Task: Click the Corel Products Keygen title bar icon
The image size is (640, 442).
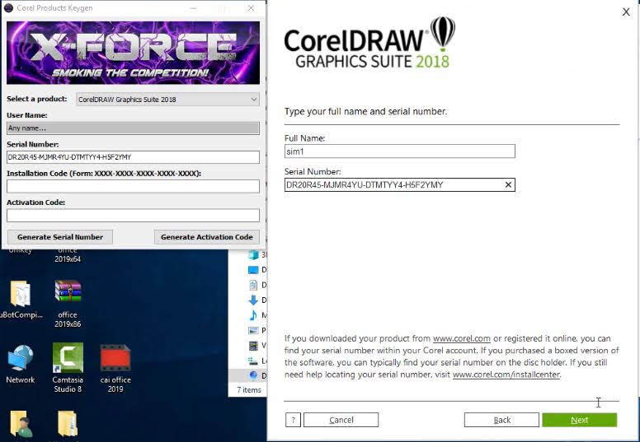Action: [8, 7]
